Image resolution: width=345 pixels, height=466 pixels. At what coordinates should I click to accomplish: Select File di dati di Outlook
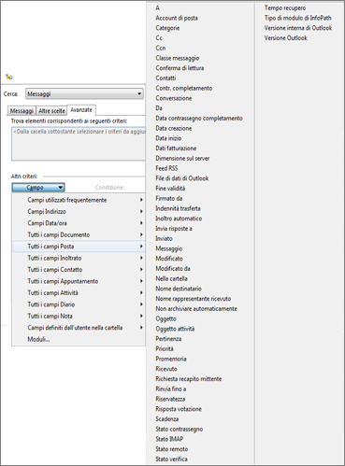pyautogui.click(x=182, y=178)
